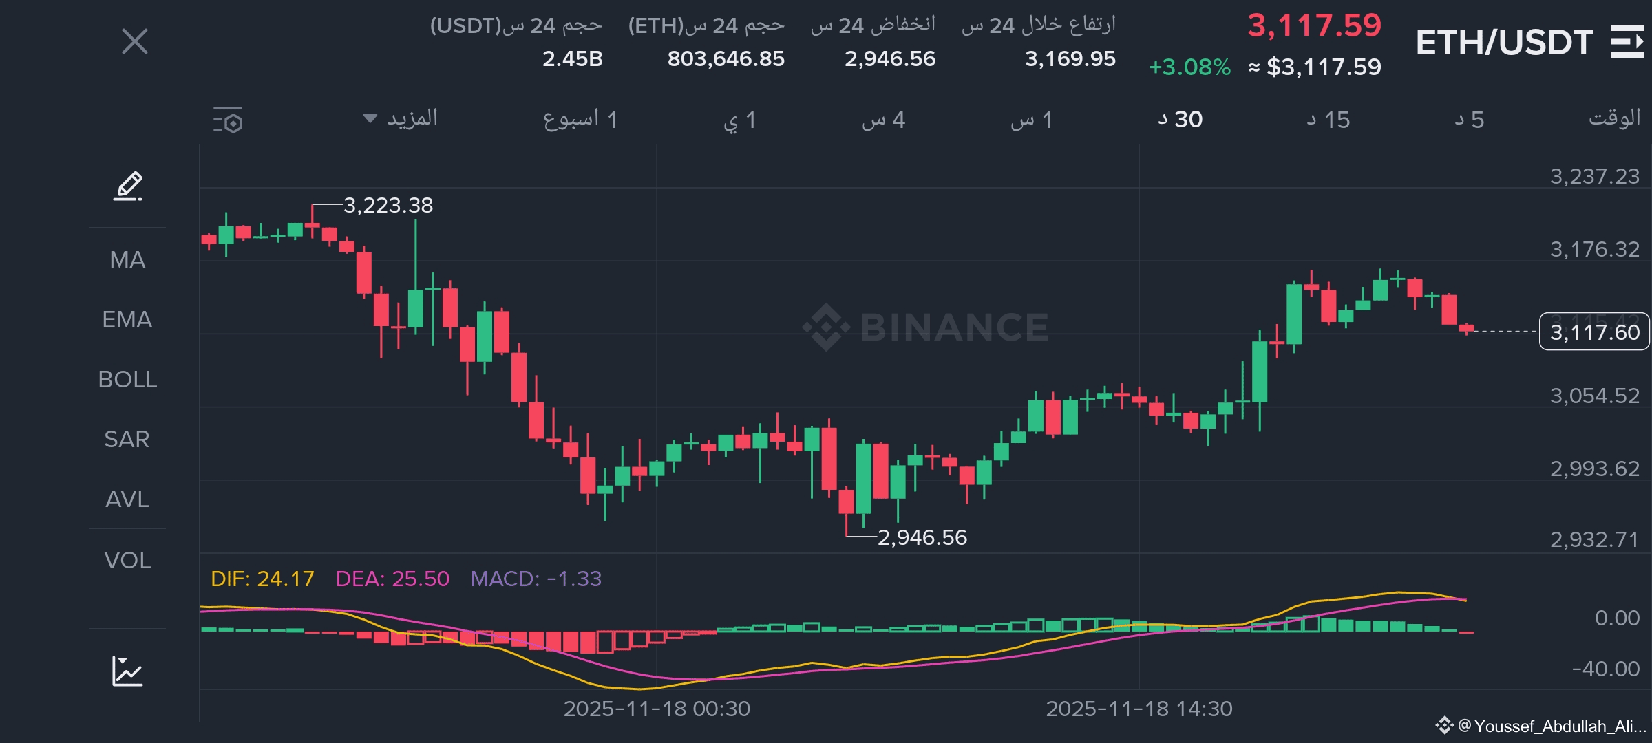The width and height of the screenshot is (1652, 743).
Task: Select the 1 س timeframe tab
Action: tap(1031, 120)
